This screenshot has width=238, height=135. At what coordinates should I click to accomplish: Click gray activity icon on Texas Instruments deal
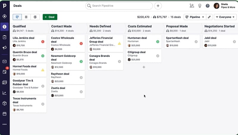click(x=43, y=104)
